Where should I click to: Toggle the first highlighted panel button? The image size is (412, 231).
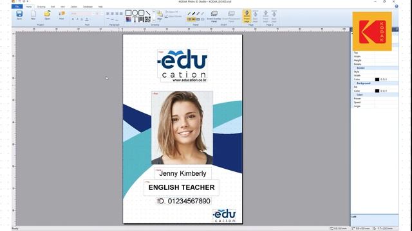pos(189,19)
